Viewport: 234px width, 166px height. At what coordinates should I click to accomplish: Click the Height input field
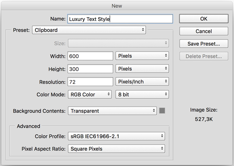[90, 69]
